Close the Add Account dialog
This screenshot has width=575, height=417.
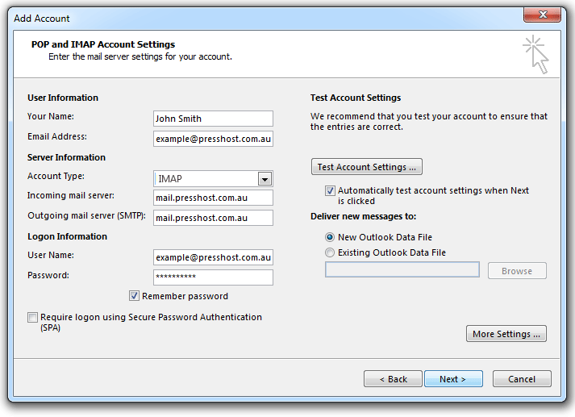[x=543, y=15]
